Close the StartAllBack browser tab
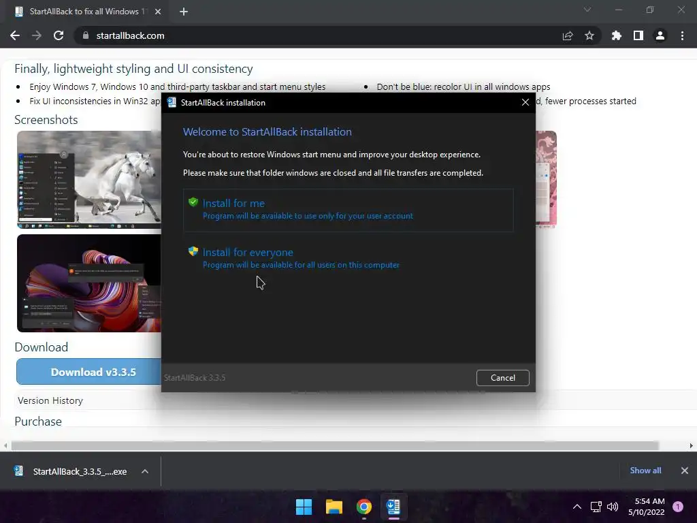 coord(158,12)
